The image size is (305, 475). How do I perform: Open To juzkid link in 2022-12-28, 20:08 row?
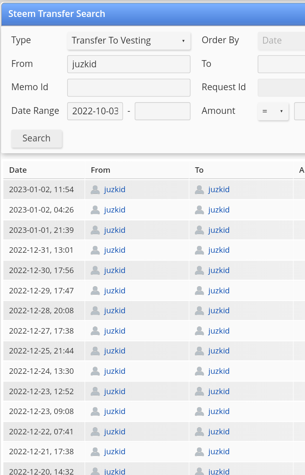click(219, 311)
